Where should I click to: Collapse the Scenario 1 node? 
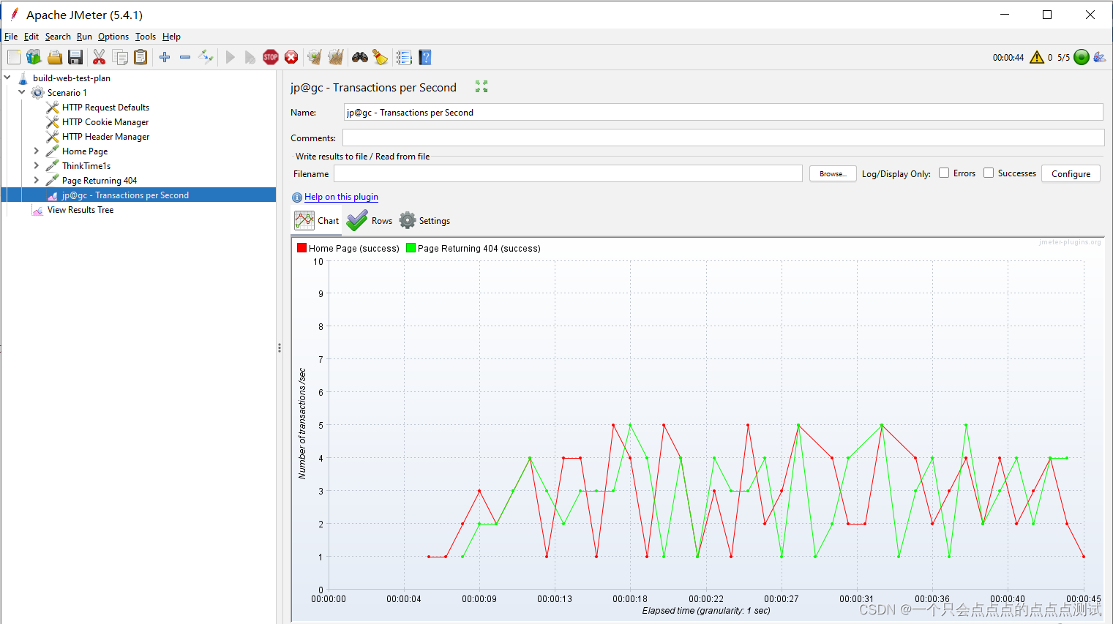[x=22, y=92]
